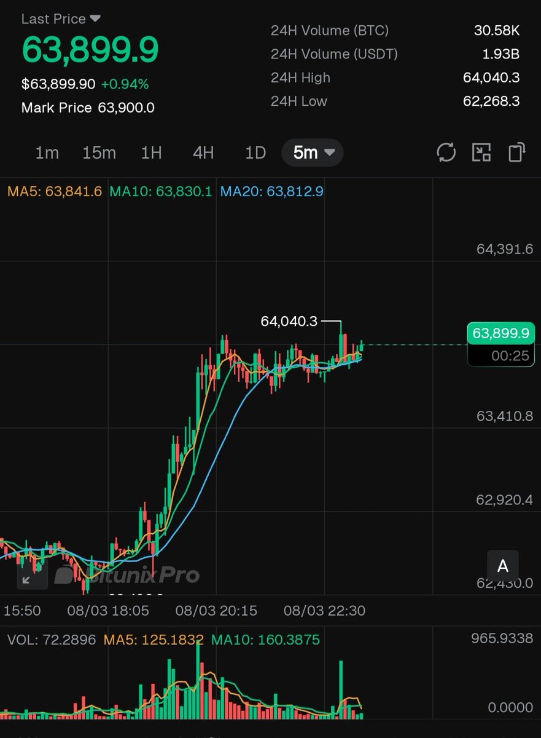Choose the 1D timeframe
Screen dimensions: 541x738
(255, 153)
